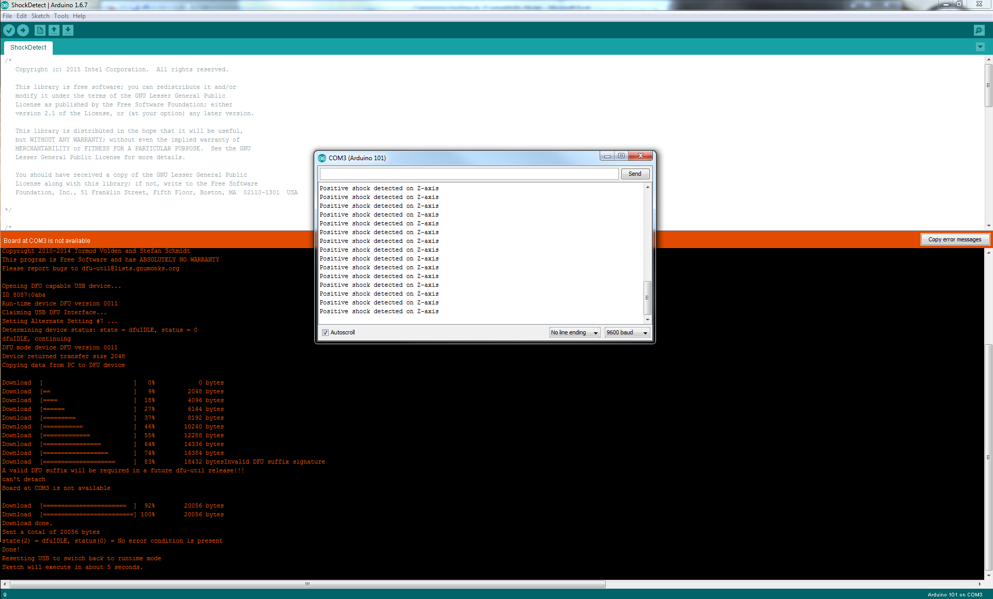Select the ShockDetect tab

(28, 48)
